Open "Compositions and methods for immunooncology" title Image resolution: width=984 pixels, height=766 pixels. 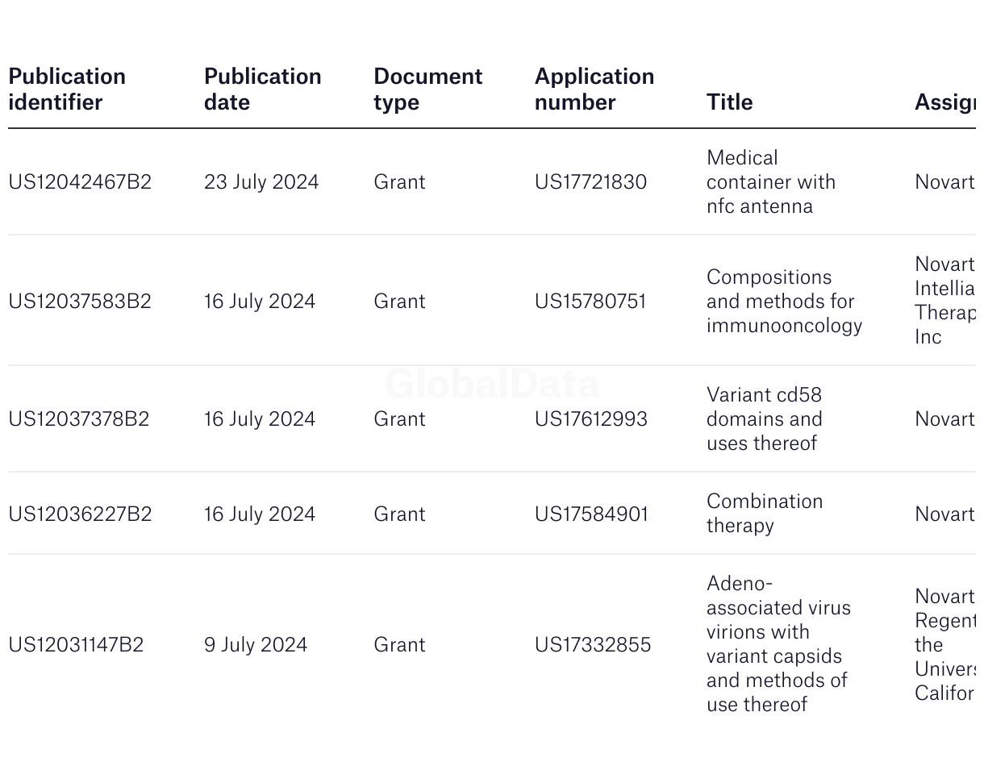(784, 301)
